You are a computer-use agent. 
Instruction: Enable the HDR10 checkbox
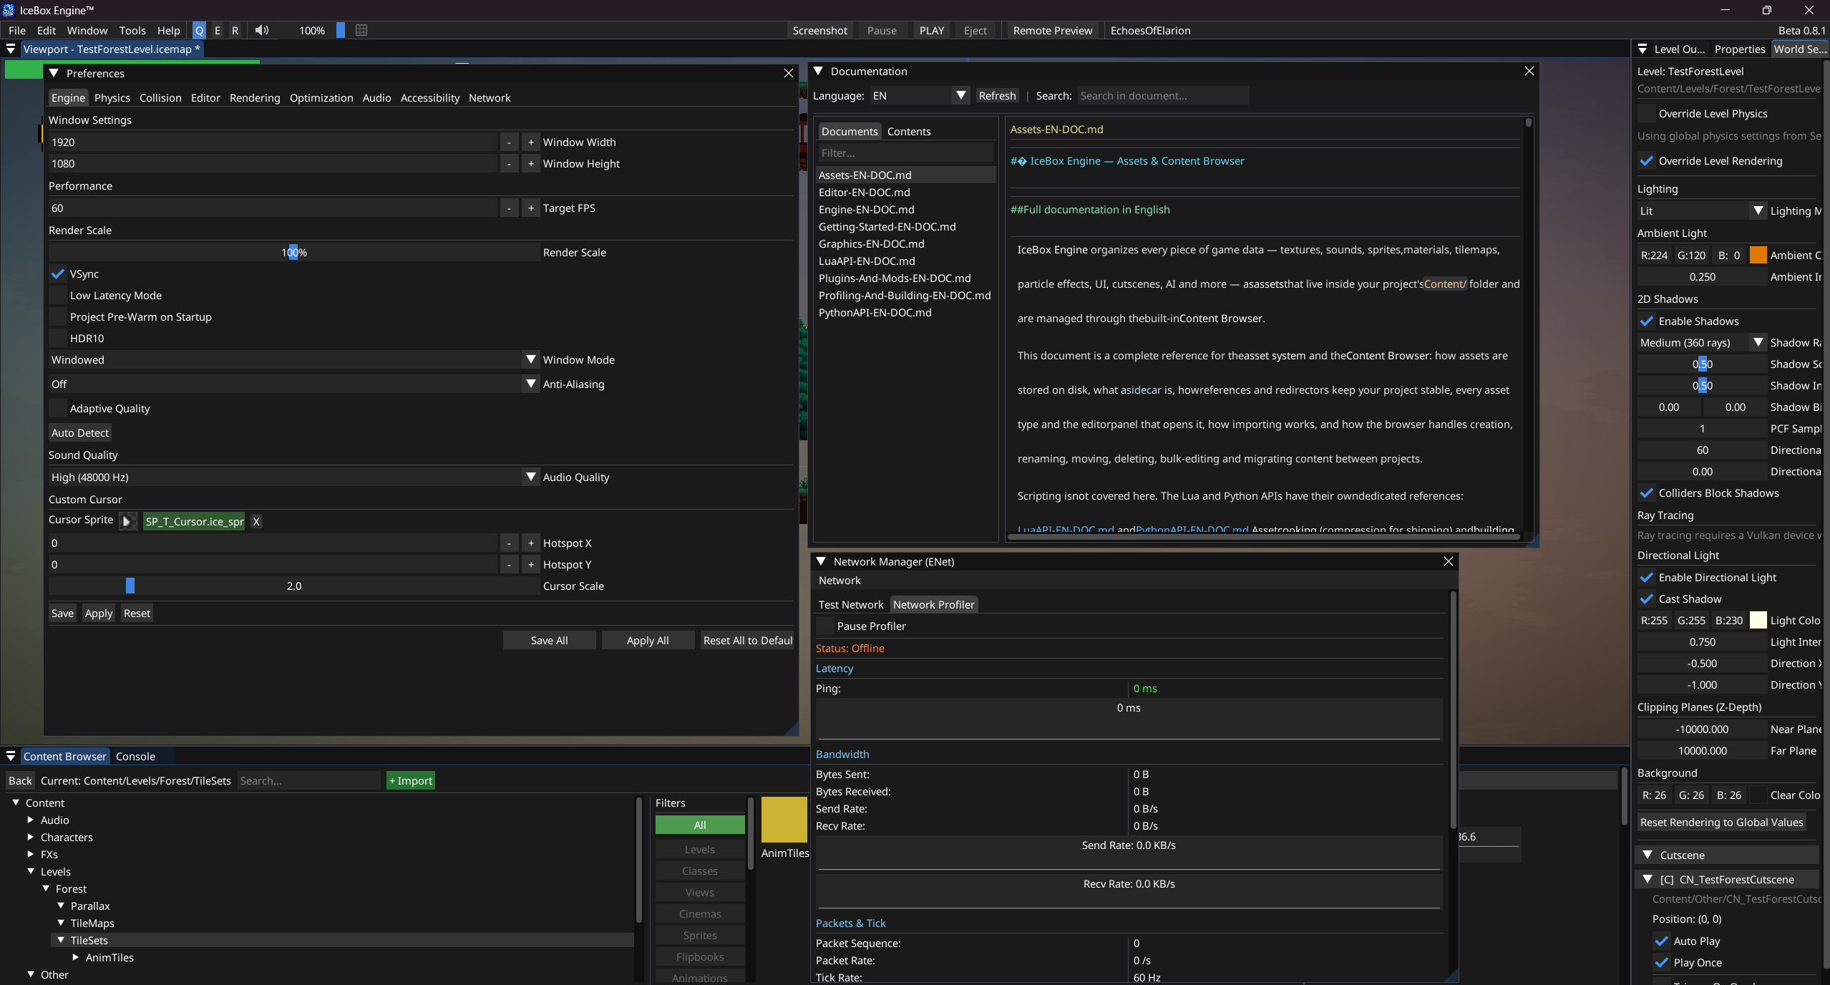pyautogui.click(x=58, y=339)
